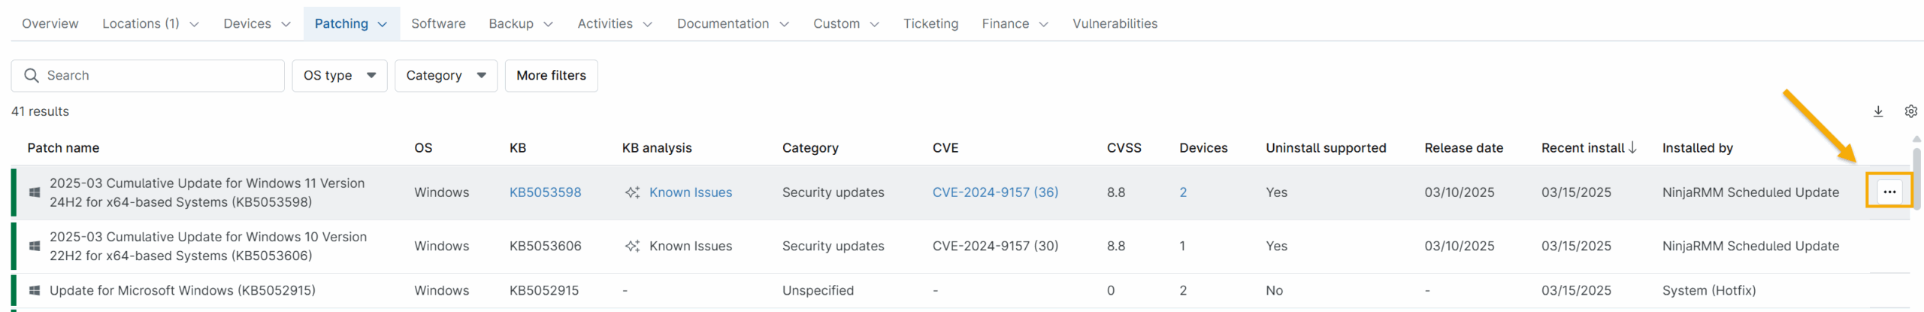The image size is (1924, 312).
Task: Click the Known Issues sparkle icon for KB5053606
Action: pyautogui.click(x=632, y=246)
